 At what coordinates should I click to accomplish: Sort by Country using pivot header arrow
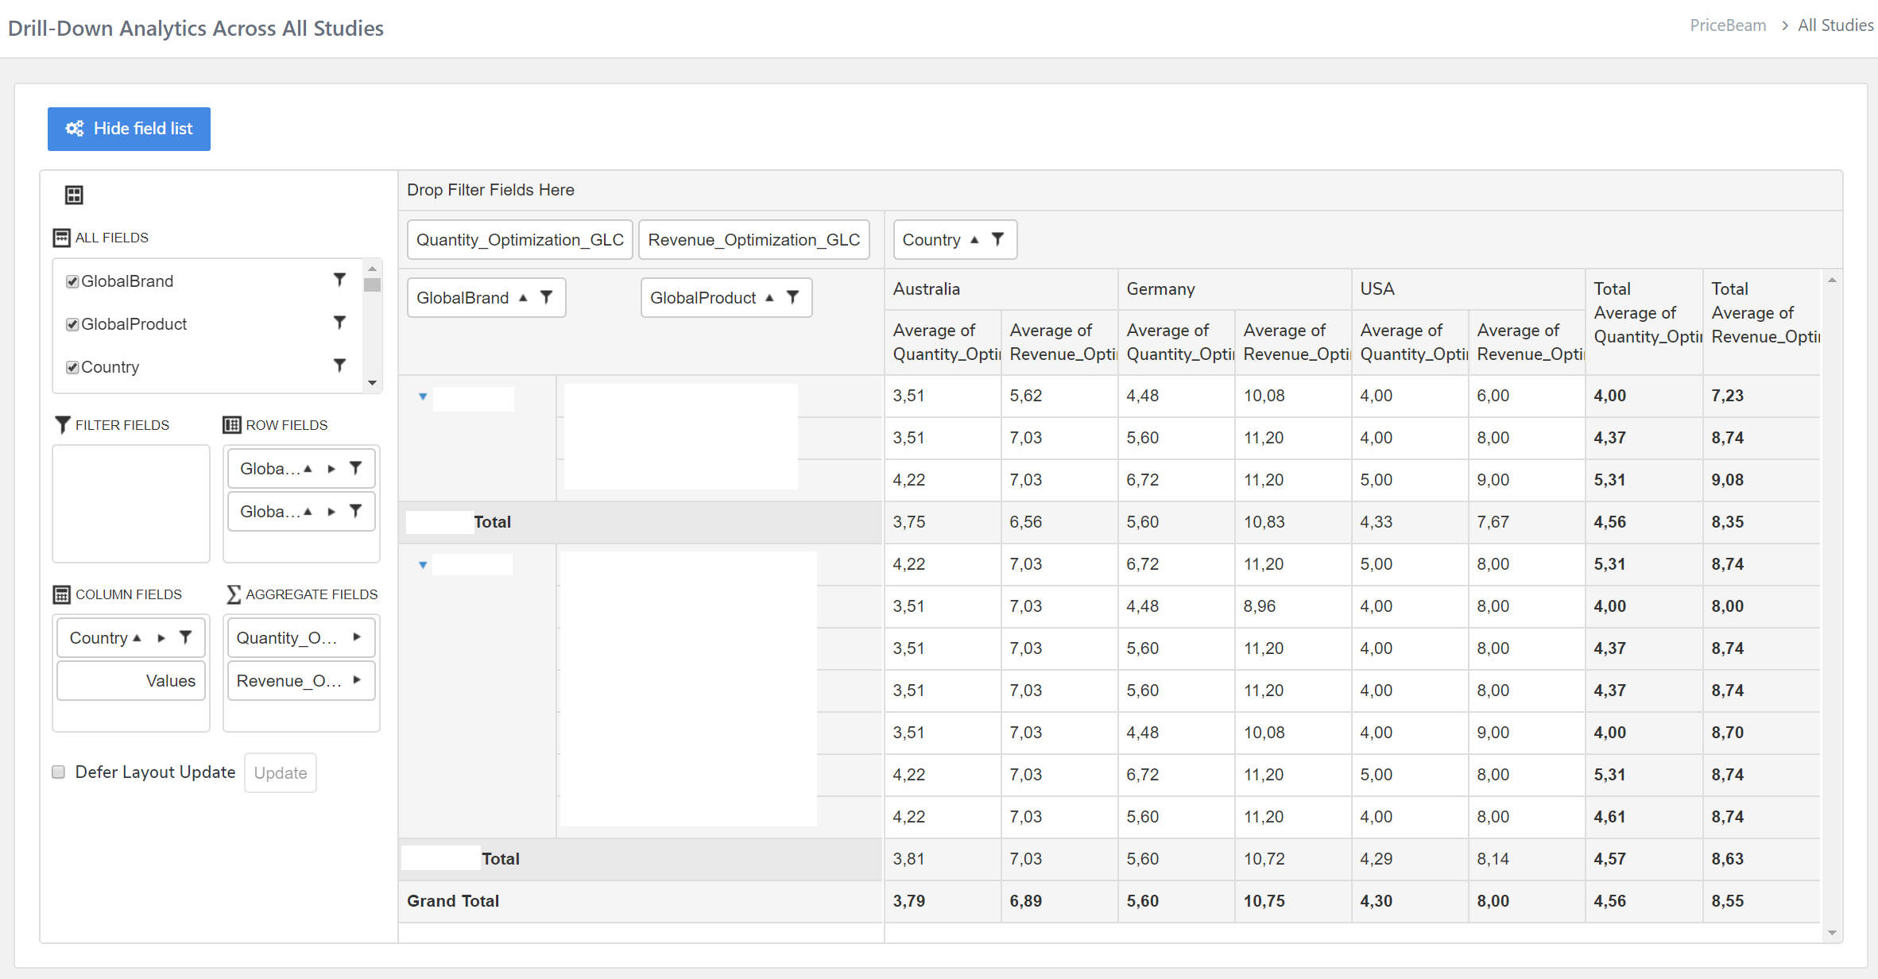coord(974,240)
